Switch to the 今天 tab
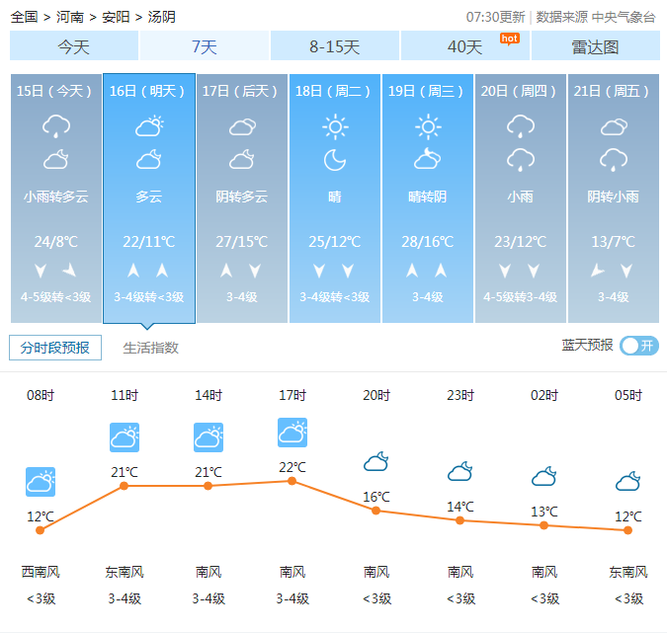The height and width of the screenshot is (633, 667). click(x=73, y=46)
